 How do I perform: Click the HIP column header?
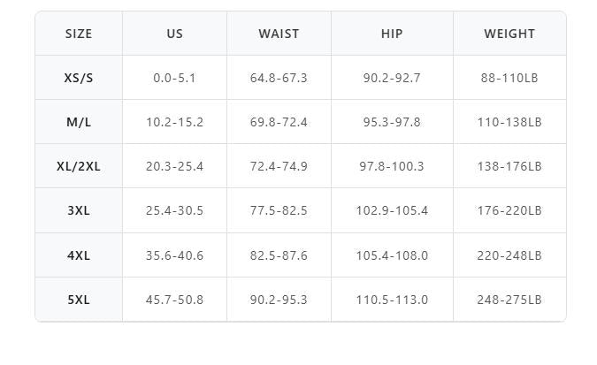392,34
